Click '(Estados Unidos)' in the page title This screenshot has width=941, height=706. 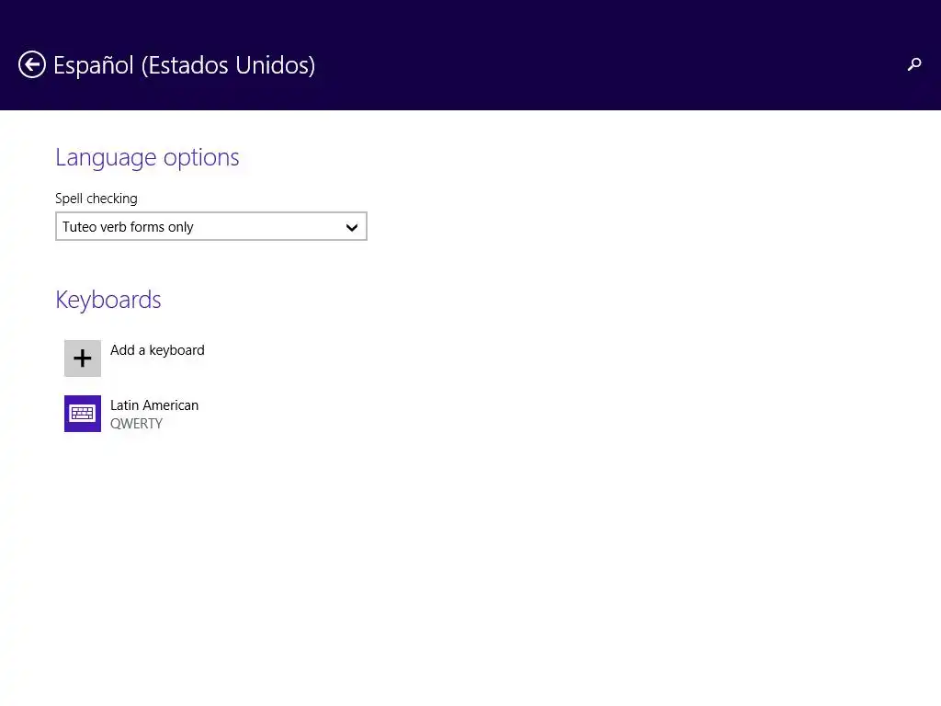(x=228, y=65)
